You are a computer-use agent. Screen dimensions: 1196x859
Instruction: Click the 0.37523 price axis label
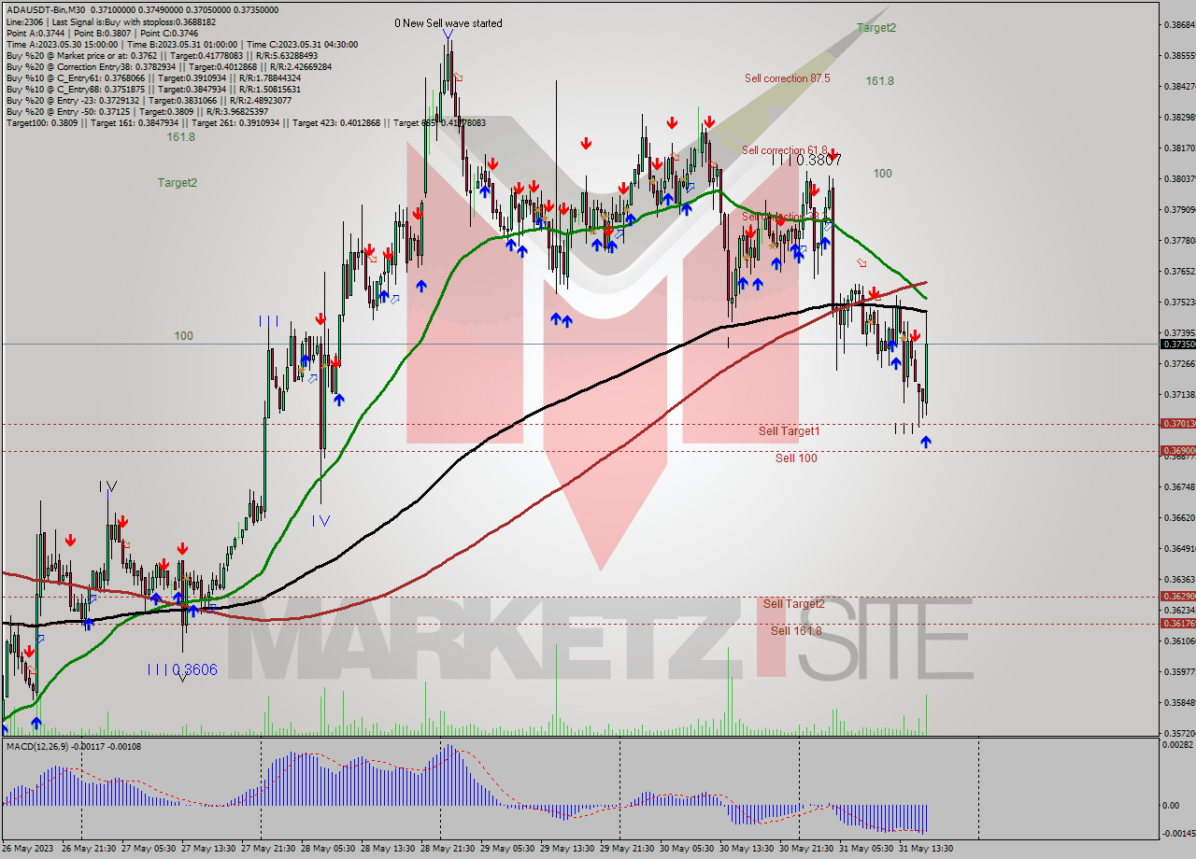tap(1178, 302)
